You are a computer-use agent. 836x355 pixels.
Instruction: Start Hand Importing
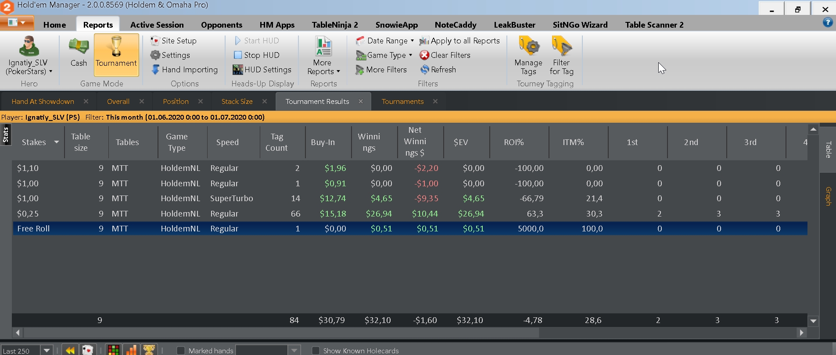185,70
